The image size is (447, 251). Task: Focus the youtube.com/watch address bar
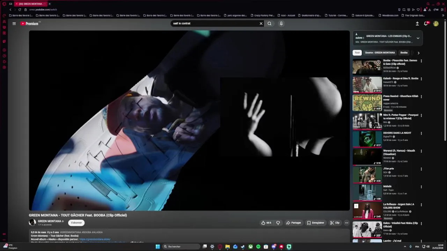click(x=43, y=10)
